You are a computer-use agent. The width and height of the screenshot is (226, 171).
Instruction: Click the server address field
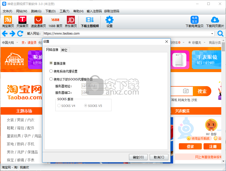pyautogui.click(x=96, y=86)
